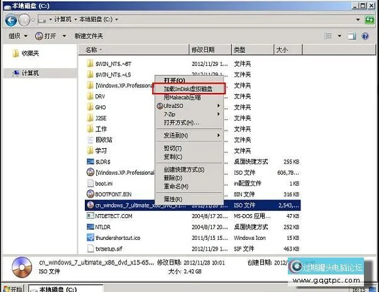
Task: Select cn_windows_7_ultimate ISO file icon
Action: click(91, 205)
